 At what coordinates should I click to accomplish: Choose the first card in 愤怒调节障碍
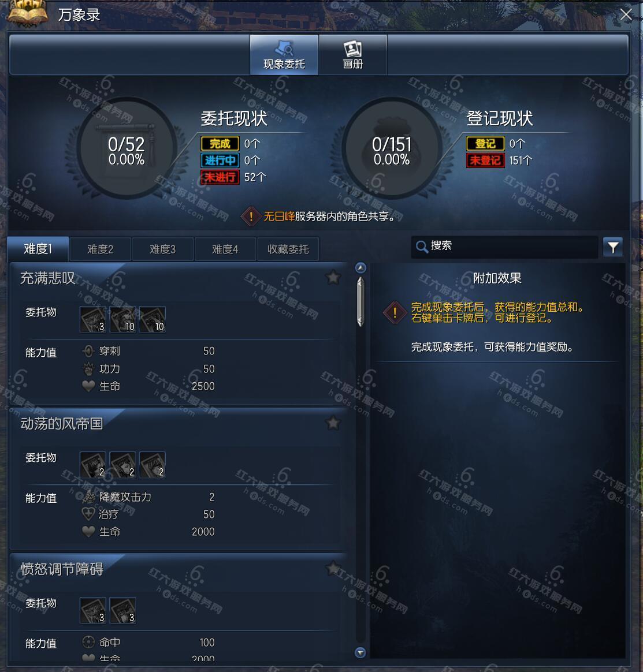coord(93,610)
